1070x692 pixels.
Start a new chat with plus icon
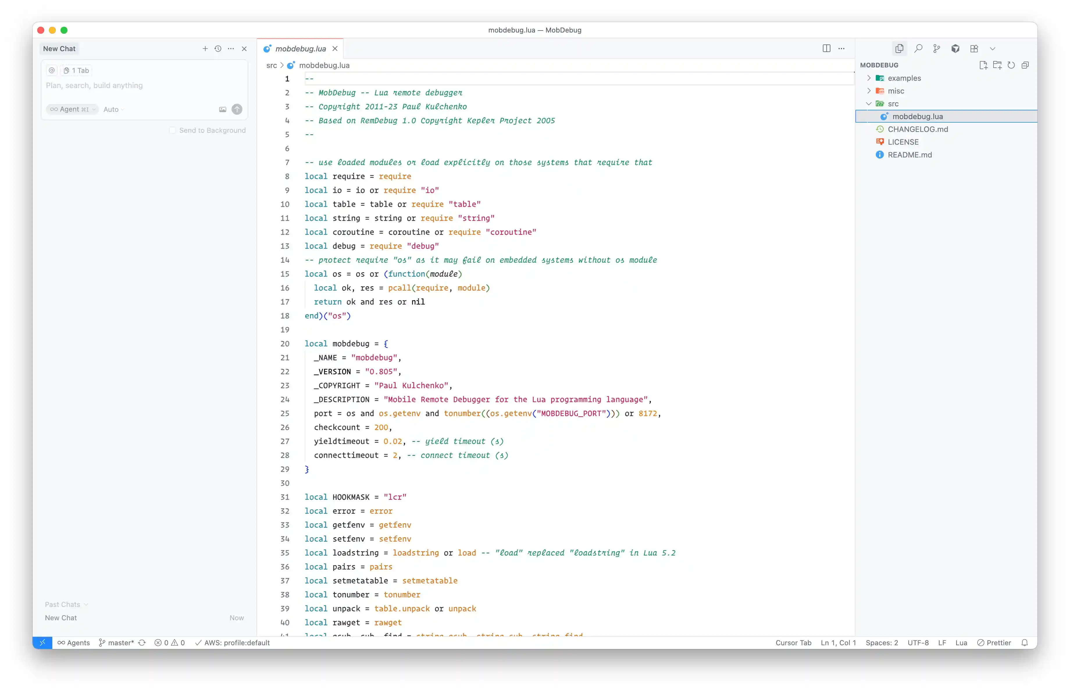[x=205, y=49]
